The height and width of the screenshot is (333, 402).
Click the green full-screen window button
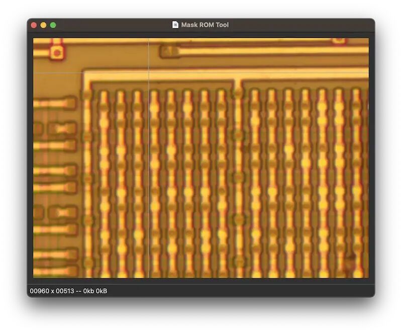tap(53, 25)
